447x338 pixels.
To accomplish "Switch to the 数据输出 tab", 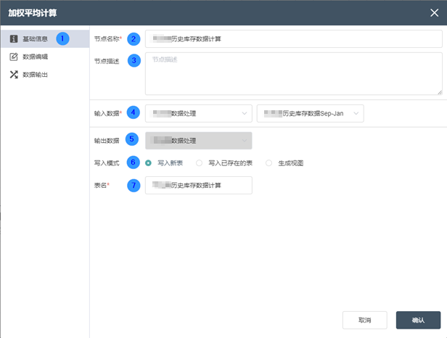I will [35, 74].
